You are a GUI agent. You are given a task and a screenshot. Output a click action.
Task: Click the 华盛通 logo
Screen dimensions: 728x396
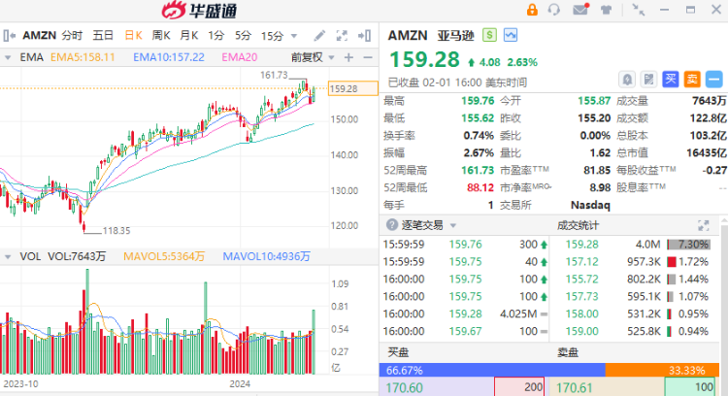(200, 11)
